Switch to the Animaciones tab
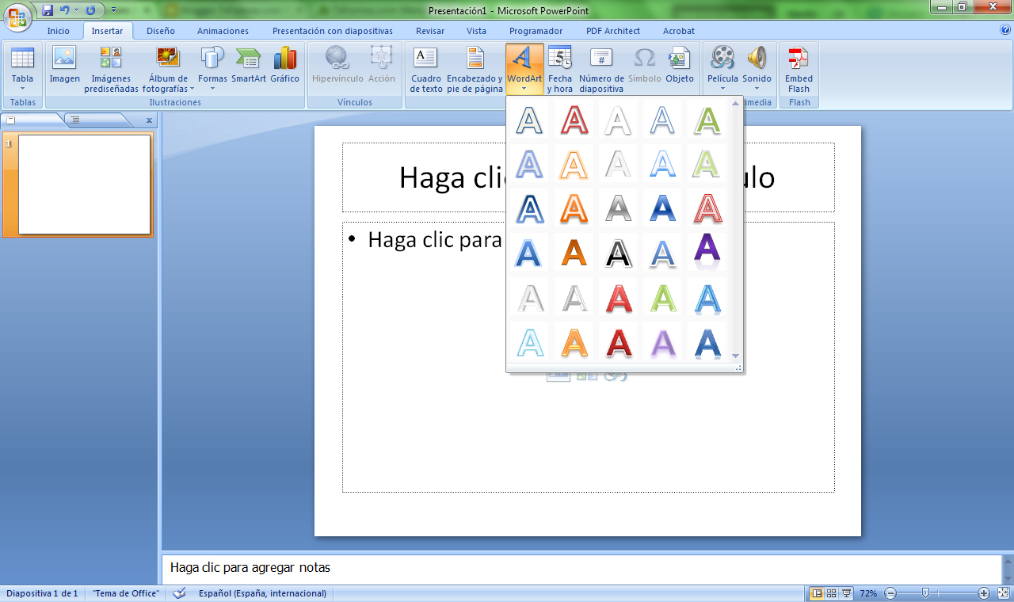 (223, 31)
